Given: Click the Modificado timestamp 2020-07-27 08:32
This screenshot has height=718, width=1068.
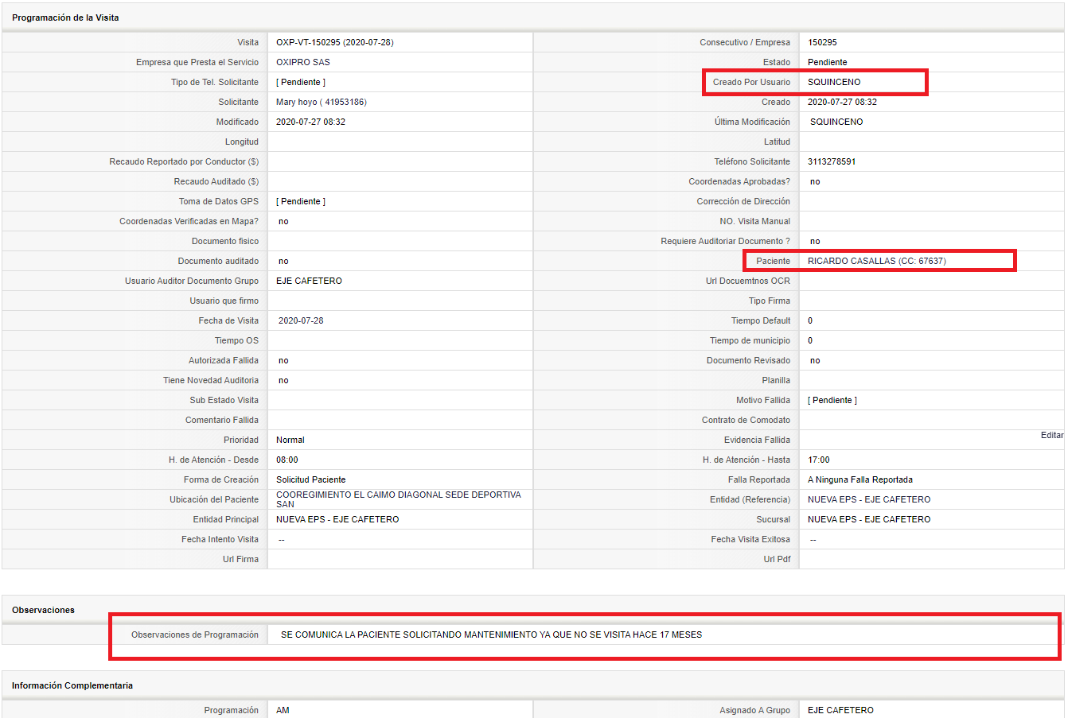Looking at the screenshot, I should click(x=310, y=122).
